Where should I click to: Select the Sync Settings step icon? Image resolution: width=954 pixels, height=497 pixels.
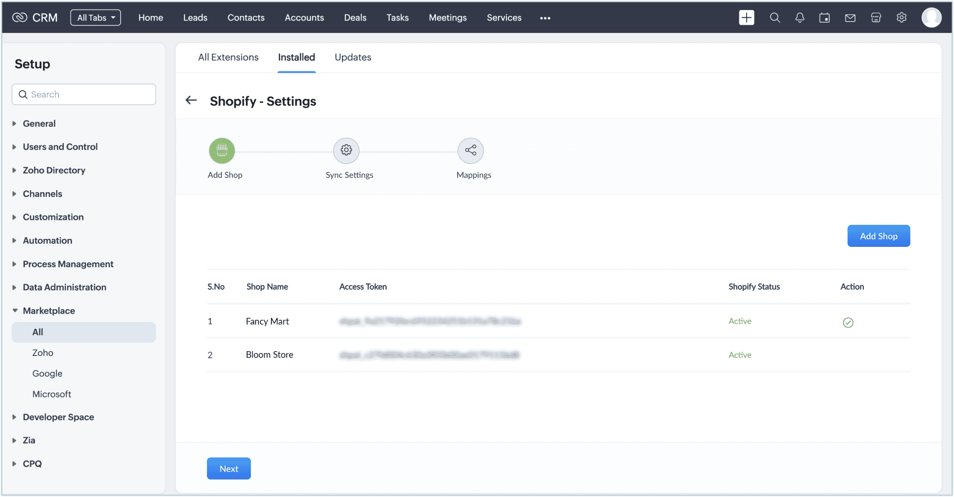tap(346, 151)
